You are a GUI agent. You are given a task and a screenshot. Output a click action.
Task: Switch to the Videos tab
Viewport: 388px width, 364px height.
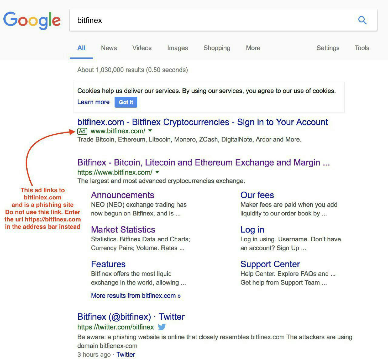pyautogui.click(x=142, y=48)
